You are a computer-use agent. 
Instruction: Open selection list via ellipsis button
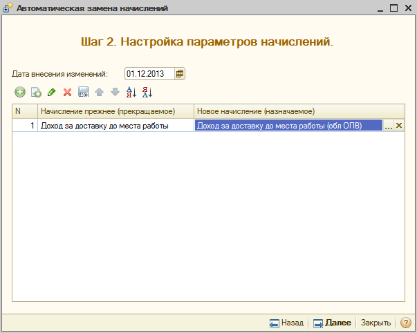tap(388, 126)
